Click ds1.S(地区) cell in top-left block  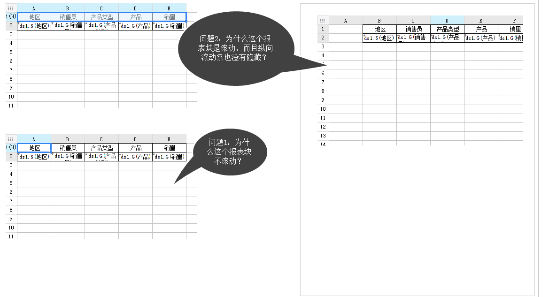[34, 25]
